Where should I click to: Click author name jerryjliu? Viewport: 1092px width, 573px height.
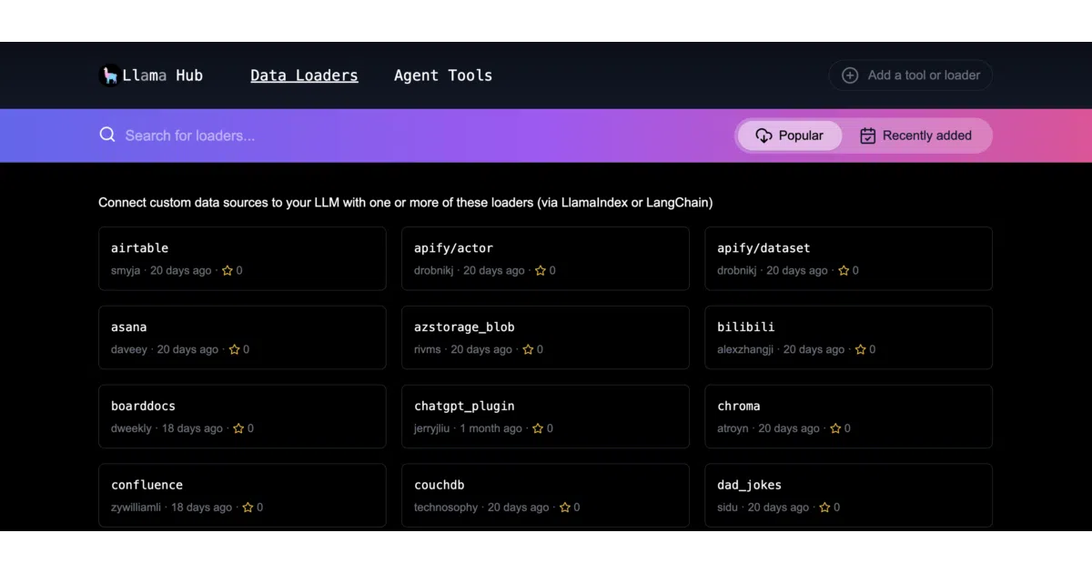[x=432, y=428]
